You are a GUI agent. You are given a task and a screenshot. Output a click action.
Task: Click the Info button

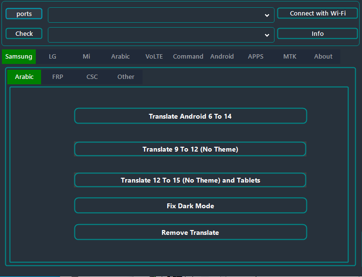318,33
